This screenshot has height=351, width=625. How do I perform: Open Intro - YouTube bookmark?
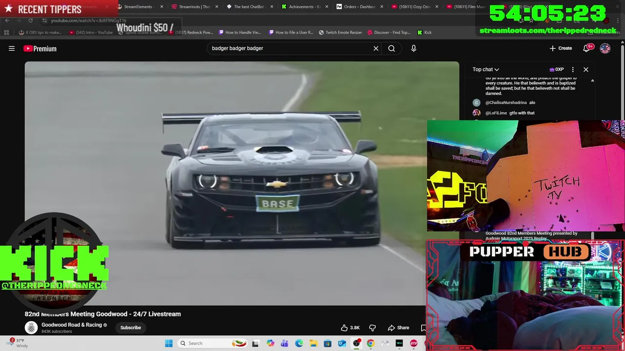pyautogui.click(x=91, y=33)
